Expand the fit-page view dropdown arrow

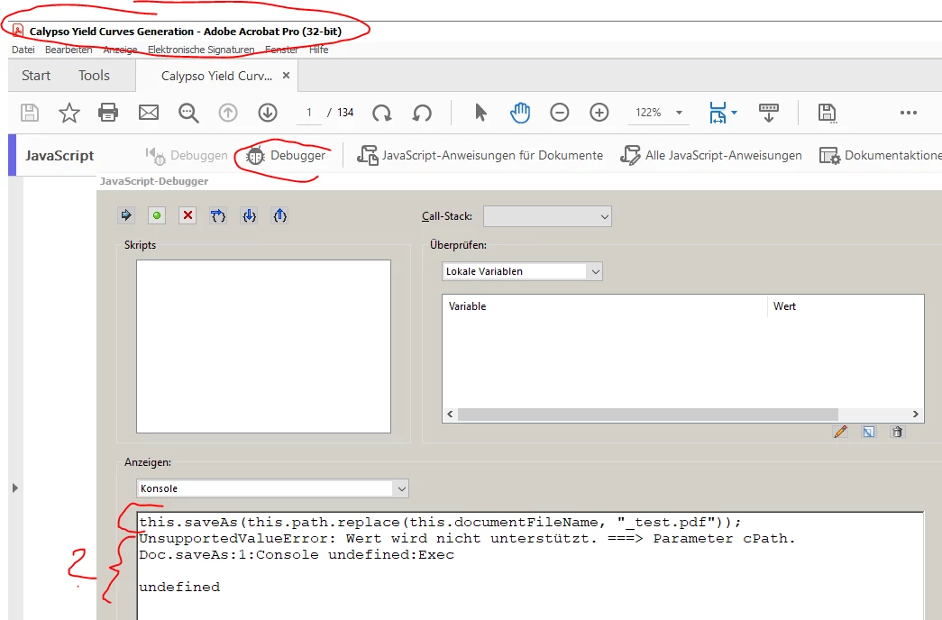[x=734, y=113]
